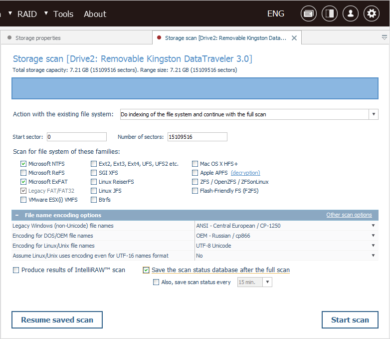The width and height of the screenshot is (390, 339).
Task: Click the Start scan button
Action: [x=350, y=320]
